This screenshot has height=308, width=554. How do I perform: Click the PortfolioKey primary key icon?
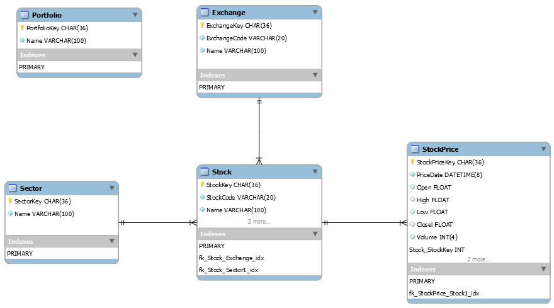22,28
